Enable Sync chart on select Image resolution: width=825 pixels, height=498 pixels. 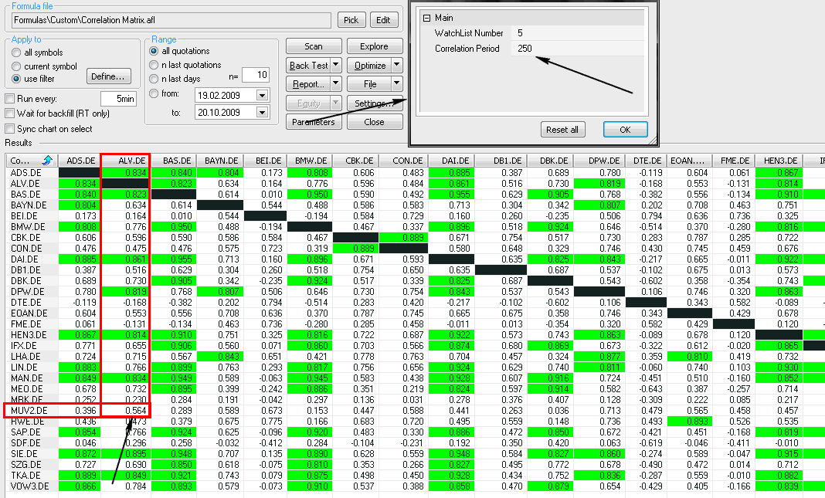[x=10, y=129]
